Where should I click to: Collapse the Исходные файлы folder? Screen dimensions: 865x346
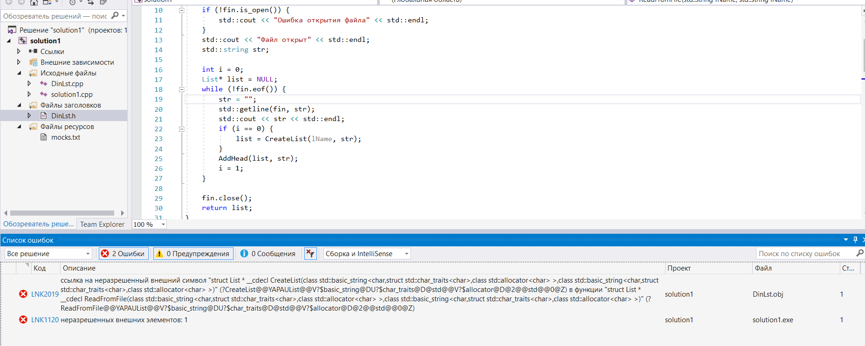[x=19, y=73]
